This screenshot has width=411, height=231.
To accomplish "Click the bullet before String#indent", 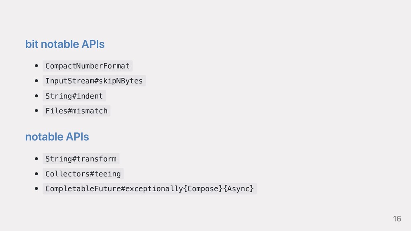I will click(37, 96).
